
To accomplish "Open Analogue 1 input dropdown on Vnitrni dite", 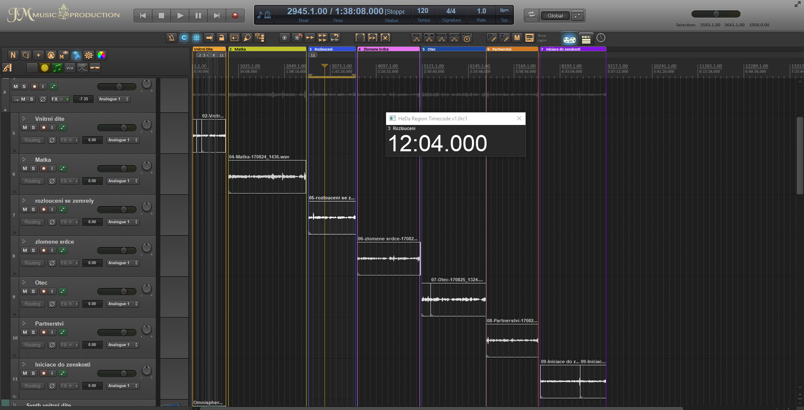I will (123, 140).
